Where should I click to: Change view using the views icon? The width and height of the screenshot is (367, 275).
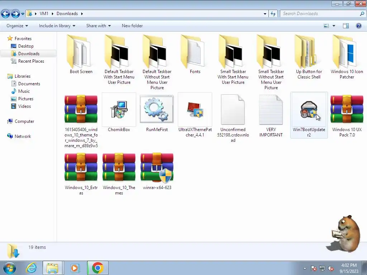click(x=326, y=26)
